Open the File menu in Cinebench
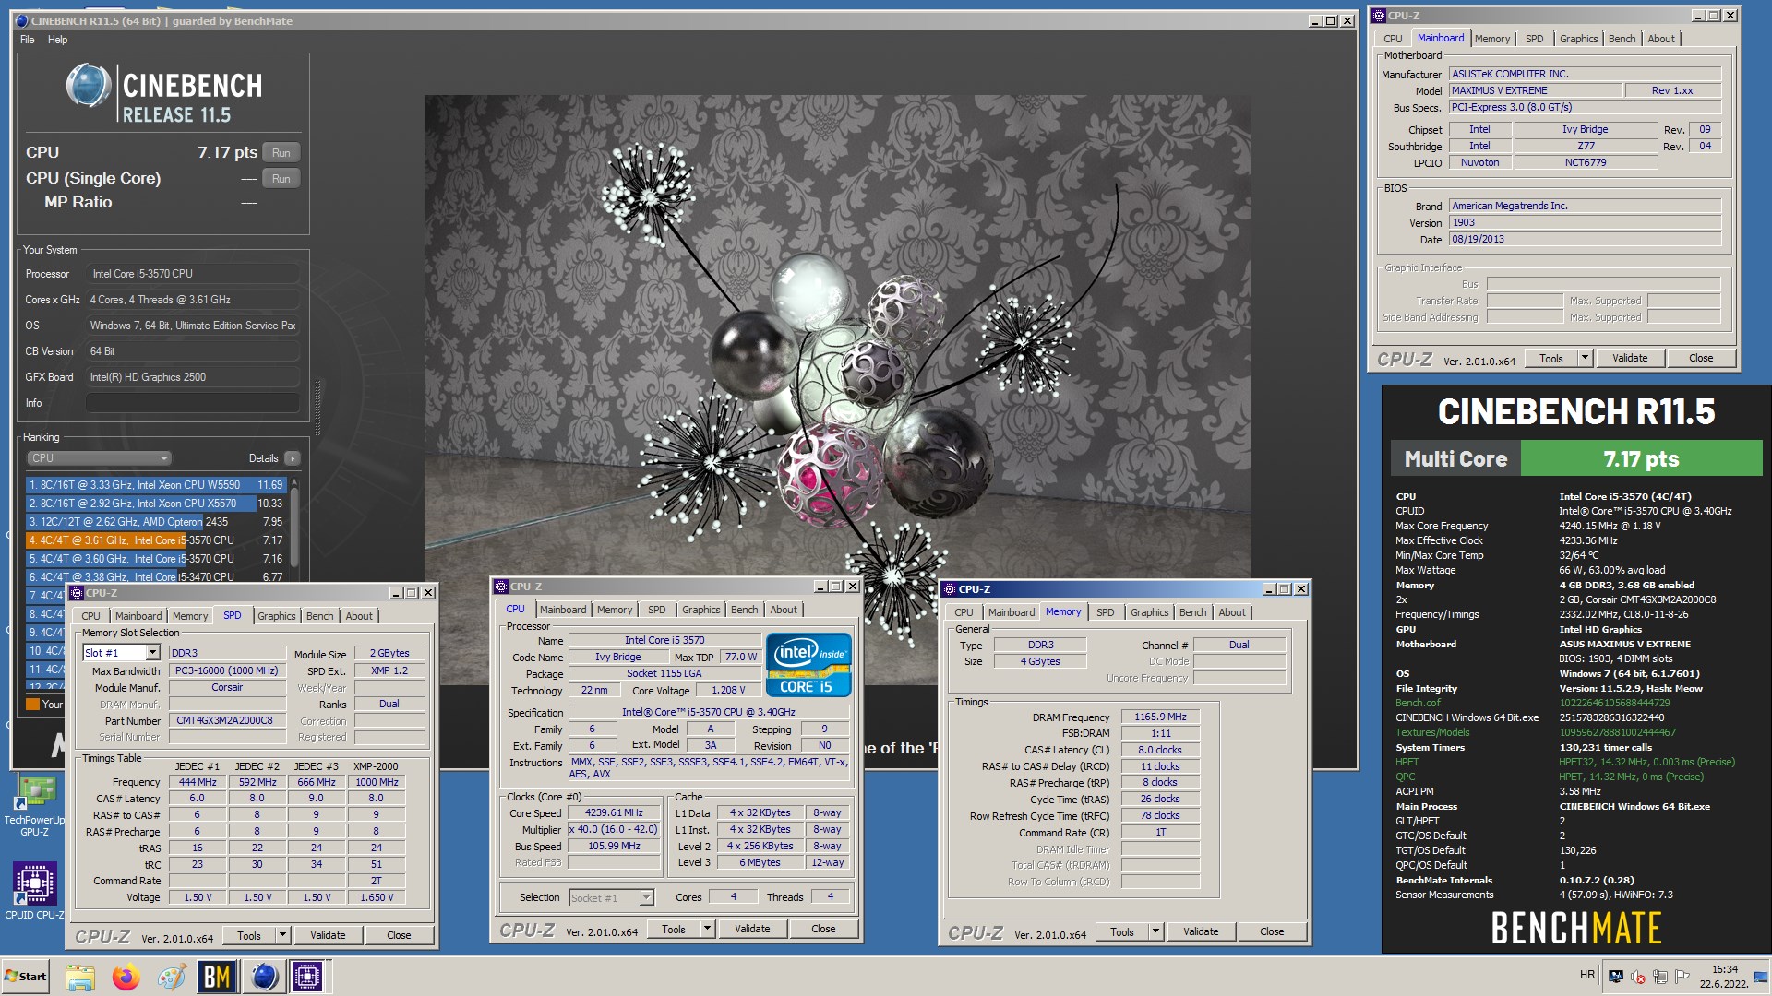The width and height of the screenshot is (1772, 996). point(28,40)
